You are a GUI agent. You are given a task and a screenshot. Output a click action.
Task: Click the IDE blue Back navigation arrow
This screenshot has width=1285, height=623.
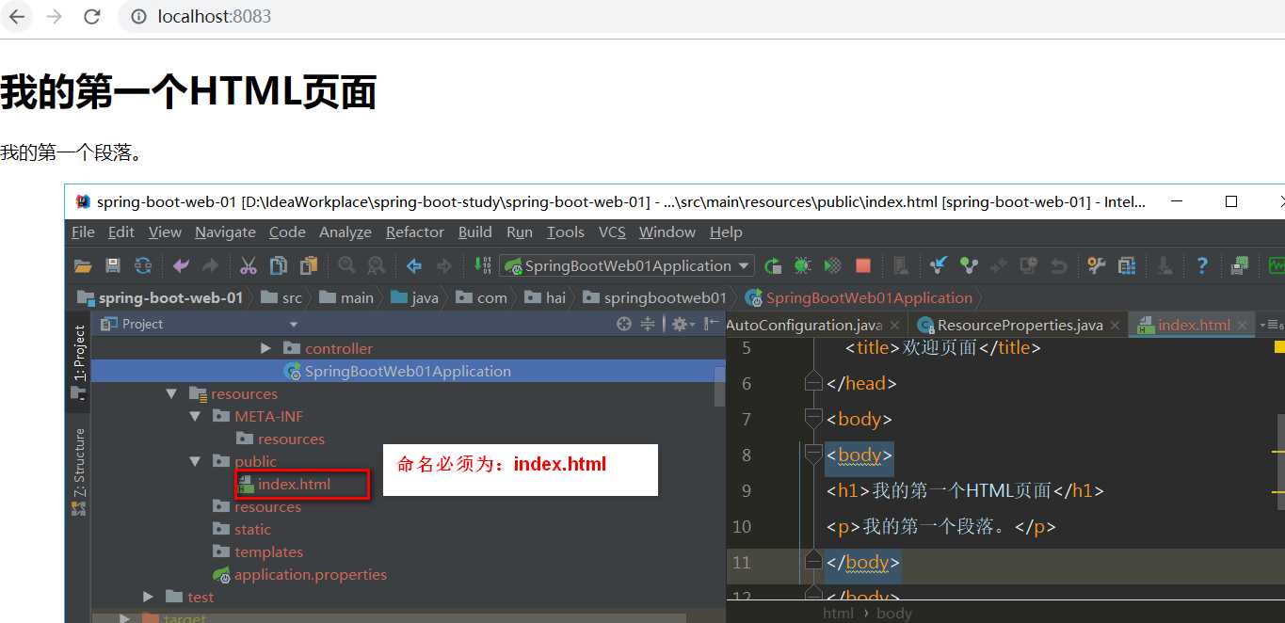(413, 266)
